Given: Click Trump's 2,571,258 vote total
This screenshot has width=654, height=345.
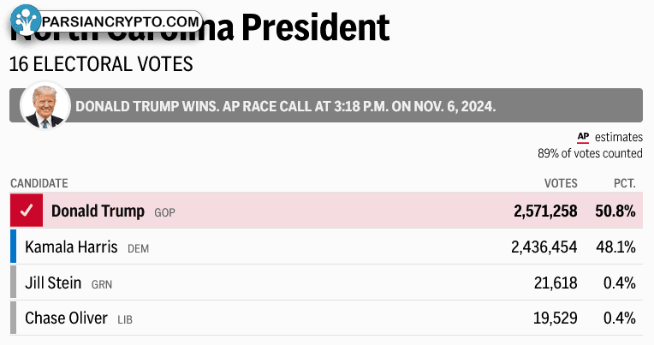Looking at the screenshot, I should pyautogui.click(x=545, y=211).
